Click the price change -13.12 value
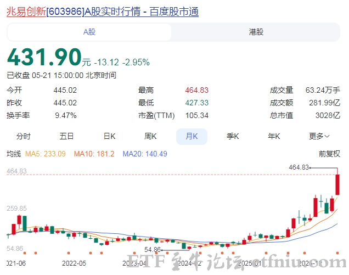The width and height of the screenshot is (349, 275). pos(106,63)
